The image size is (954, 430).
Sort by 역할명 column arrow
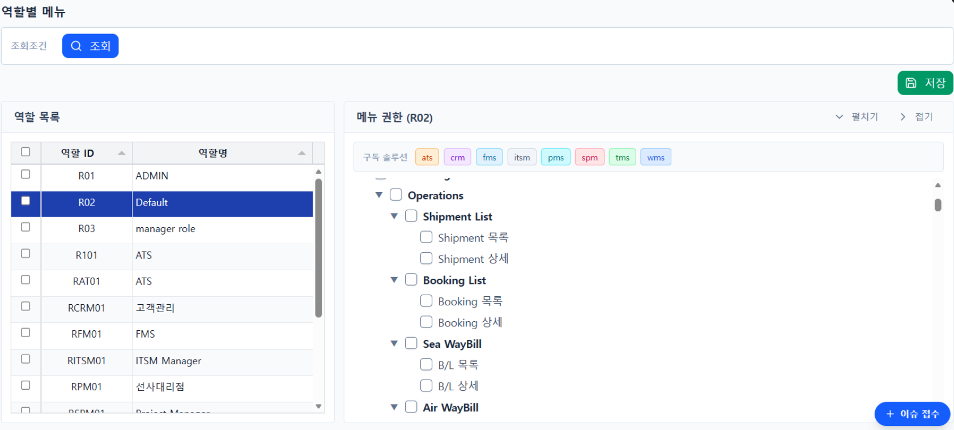[x=301, y=153]
